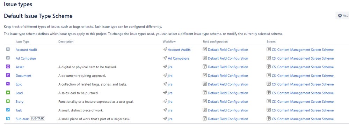Open Default Field Configuration for Ad Campaign
Image resolution: width=349 pixels, height=131 pixels.
[228, 59]
